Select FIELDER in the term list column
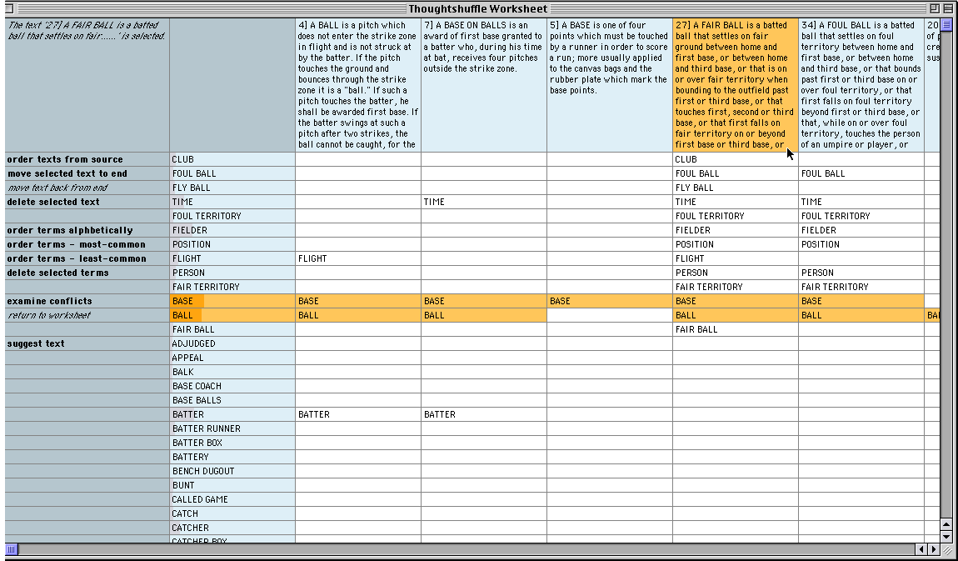This screenshot has width=958, height=561. (x=232, y=230)
